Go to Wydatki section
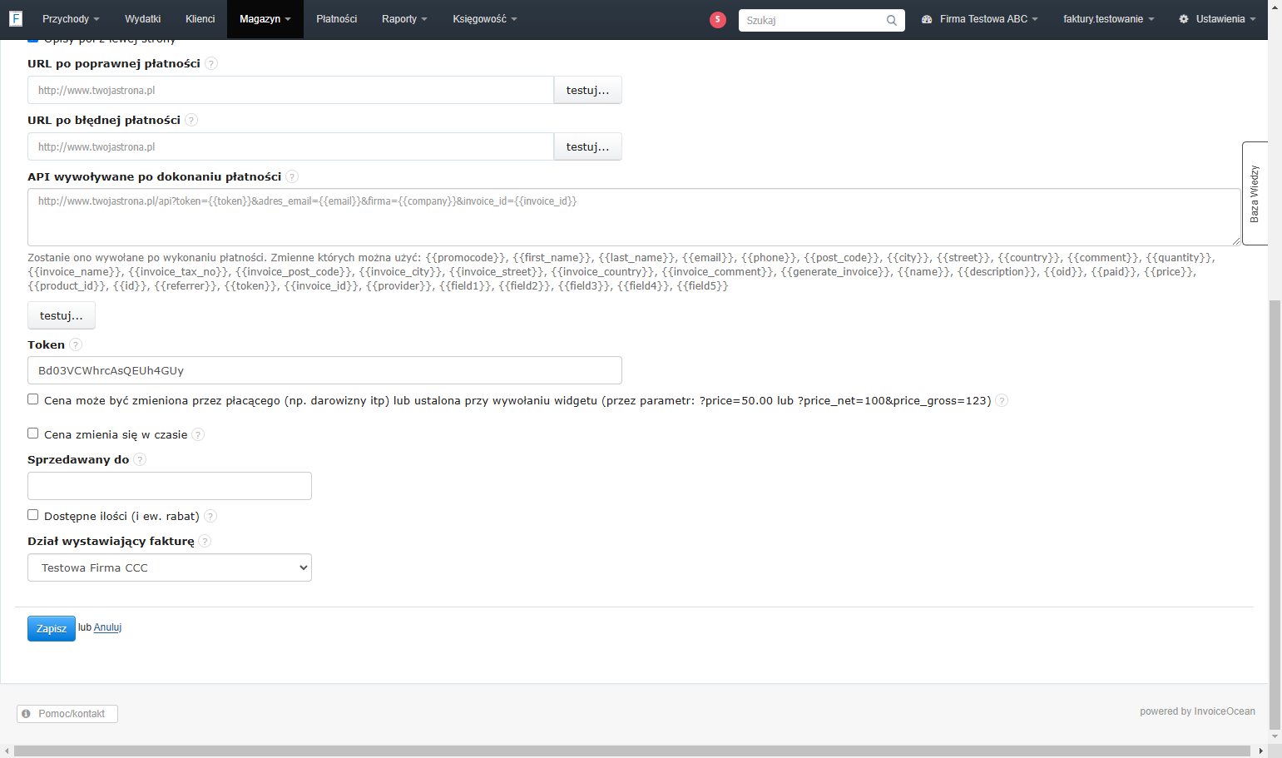 pyautogui.click(x=143, y=19)
